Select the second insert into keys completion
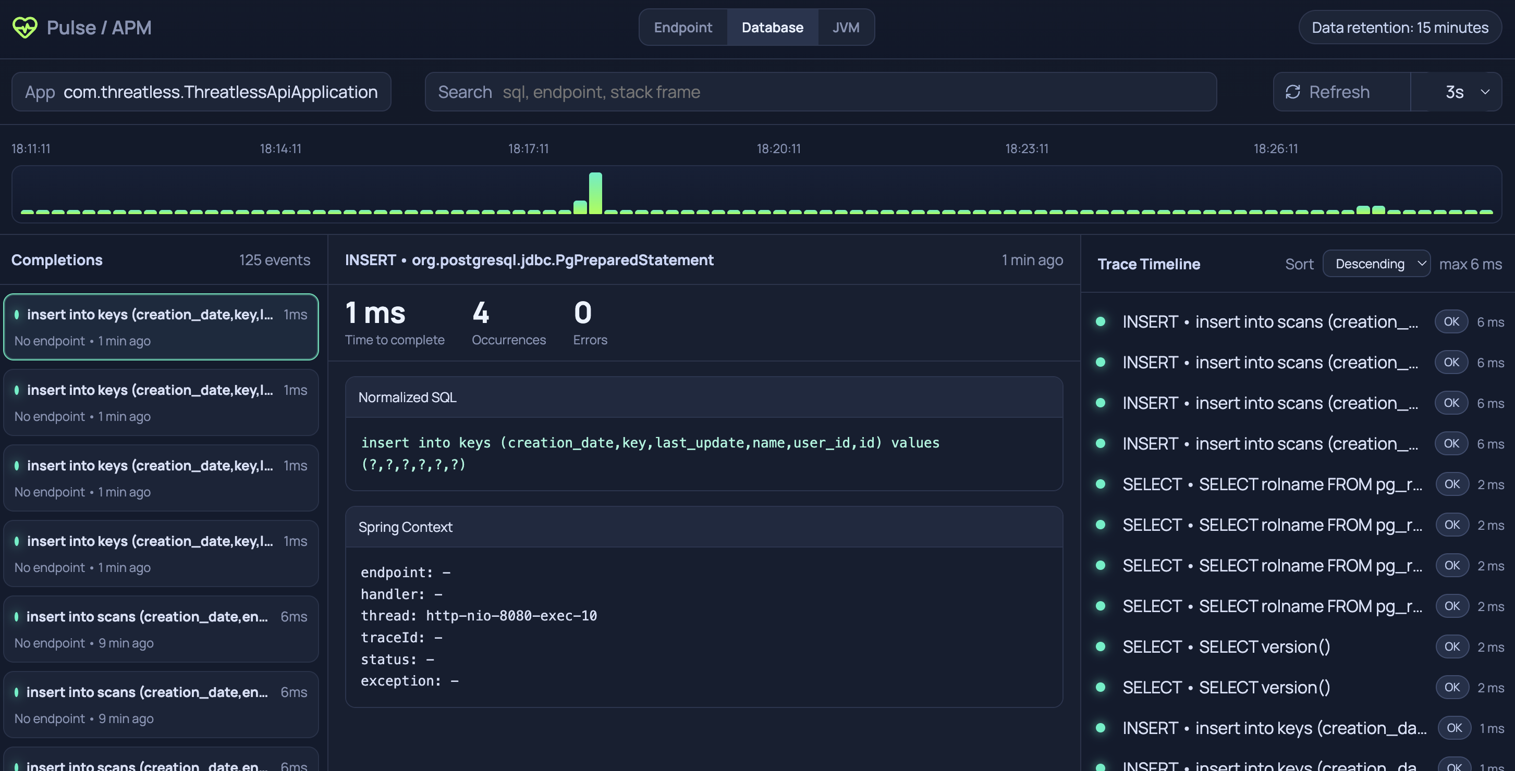 161,403
